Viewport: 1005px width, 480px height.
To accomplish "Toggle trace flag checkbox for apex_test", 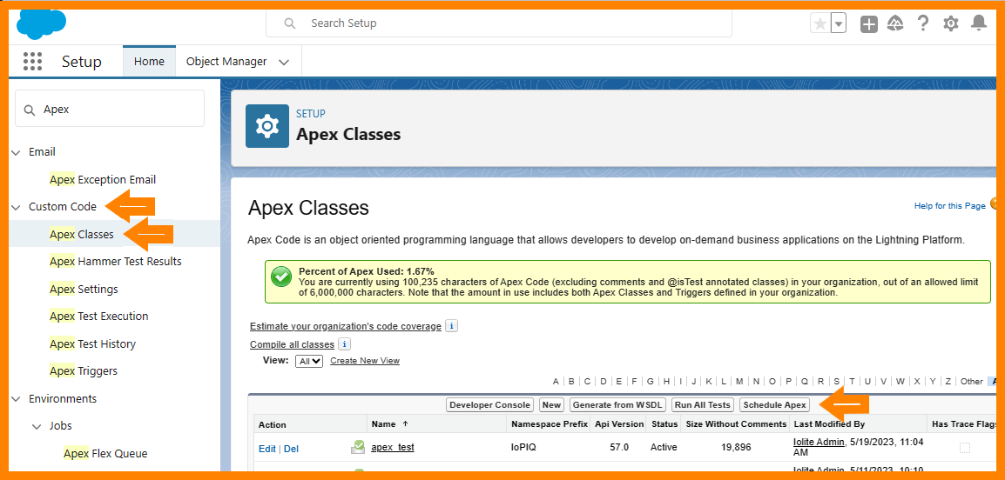I will (965, 448).
